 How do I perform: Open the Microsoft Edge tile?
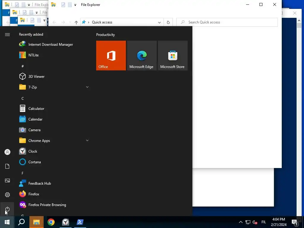tap(142, 56)
